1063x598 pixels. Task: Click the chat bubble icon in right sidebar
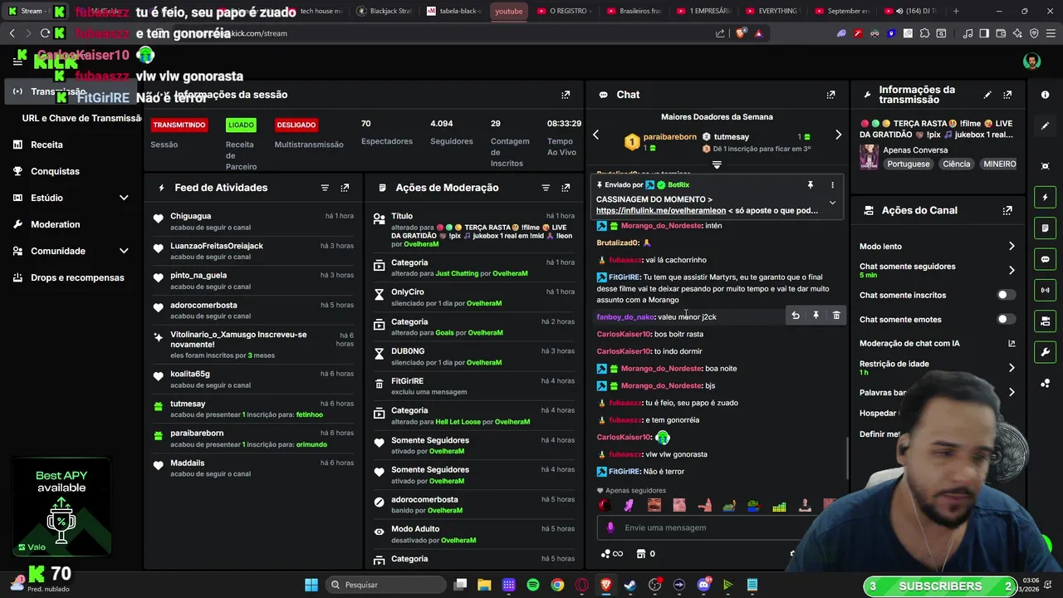[1046, 259]
